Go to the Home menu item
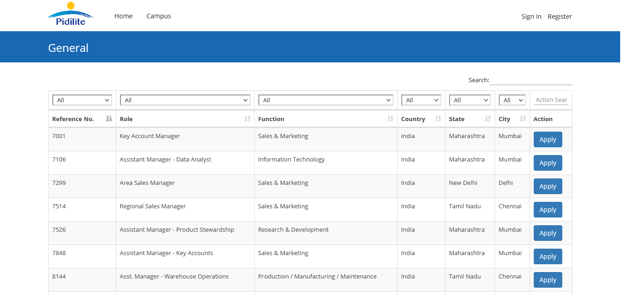 pos(123,16)
